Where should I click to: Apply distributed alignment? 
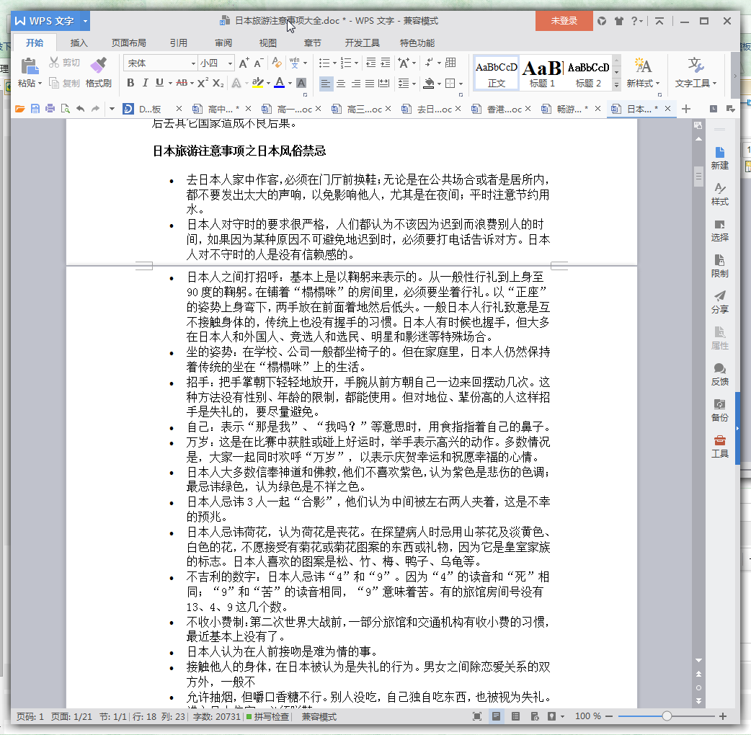tap(384, 84)
